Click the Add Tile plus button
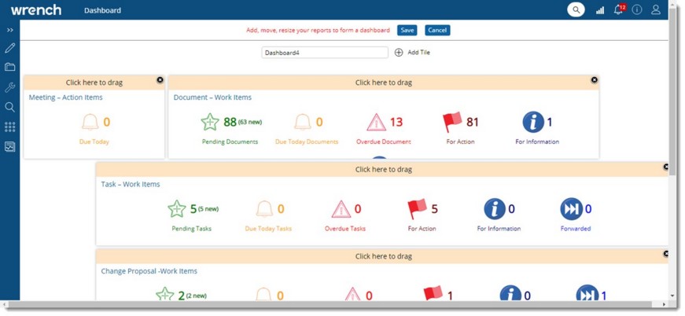The height and width of the screenshot is (316, 685). click(x=399, y=53)
